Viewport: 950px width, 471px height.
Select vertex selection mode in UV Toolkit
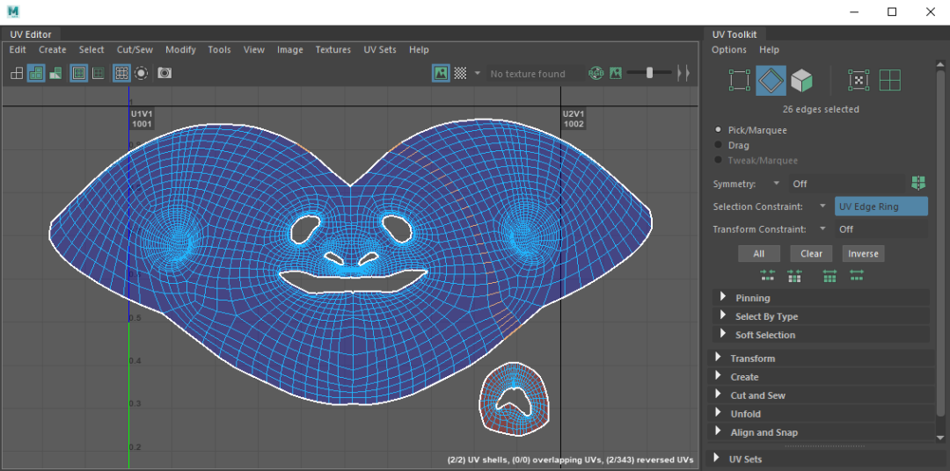coord(739,81)
